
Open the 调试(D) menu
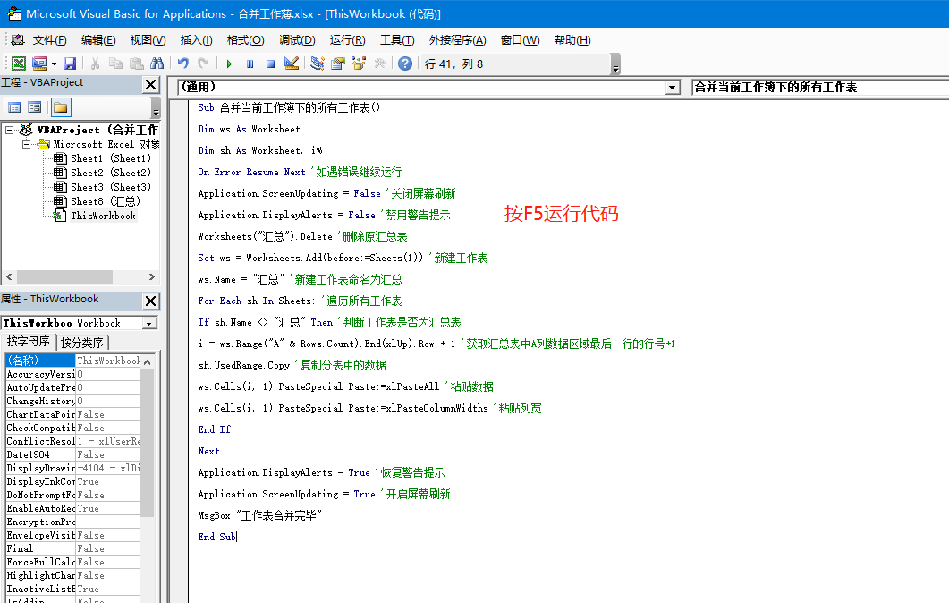[x=297, y=40]
